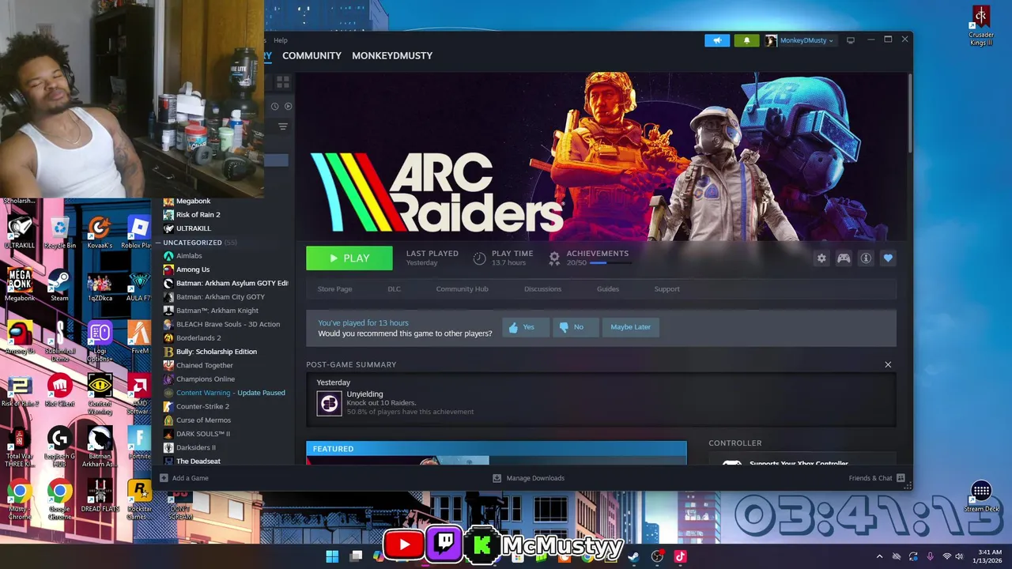Screen dimensions: 1012x569
Task: Dismiss the review prompt with Maybe Later
Action: coord(630,327)
